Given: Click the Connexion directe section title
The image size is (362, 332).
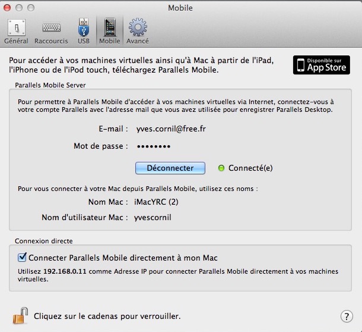Looking at the screenshot, I should click(44, 241).
